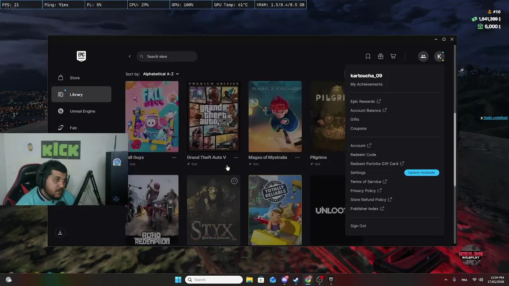Viewport: 509px width, 286px height.
Task: Open Terms of Service
Action: 369,182
